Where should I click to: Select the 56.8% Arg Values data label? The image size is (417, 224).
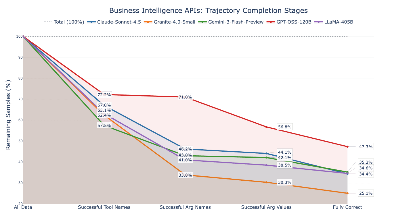[284, 127]
